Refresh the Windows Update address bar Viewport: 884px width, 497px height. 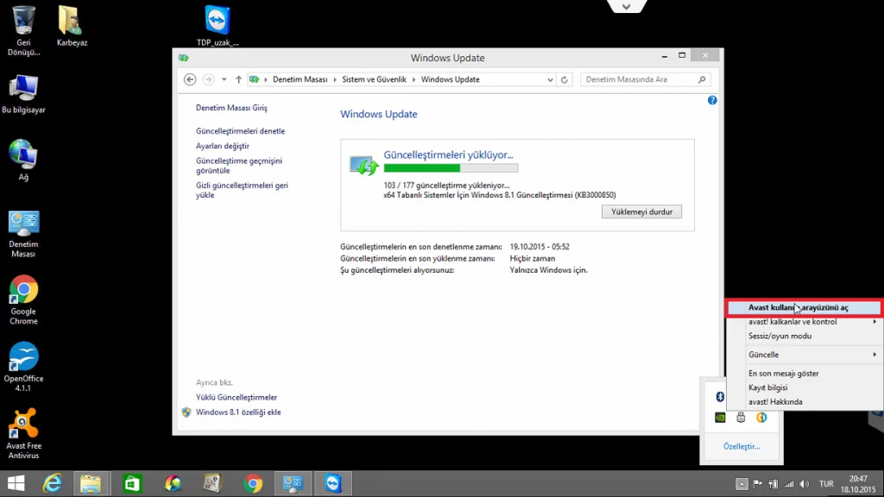(565, 79)
